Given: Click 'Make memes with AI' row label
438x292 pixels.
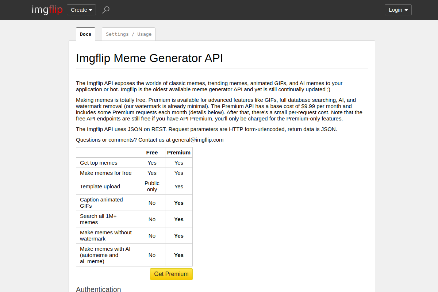Looking at the screenshot, I should pyautogui.click(x=107, y=255).
